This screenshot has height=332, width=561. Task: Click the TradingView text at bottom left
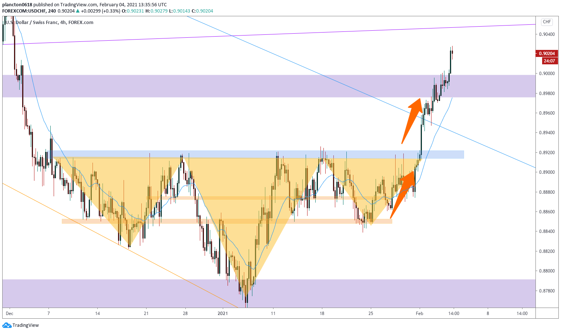pos(26,325)
